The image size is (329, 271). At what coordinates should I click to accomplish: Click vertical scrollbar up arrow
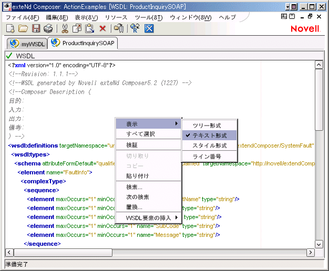pyautogui.click(x=318, y=65)
